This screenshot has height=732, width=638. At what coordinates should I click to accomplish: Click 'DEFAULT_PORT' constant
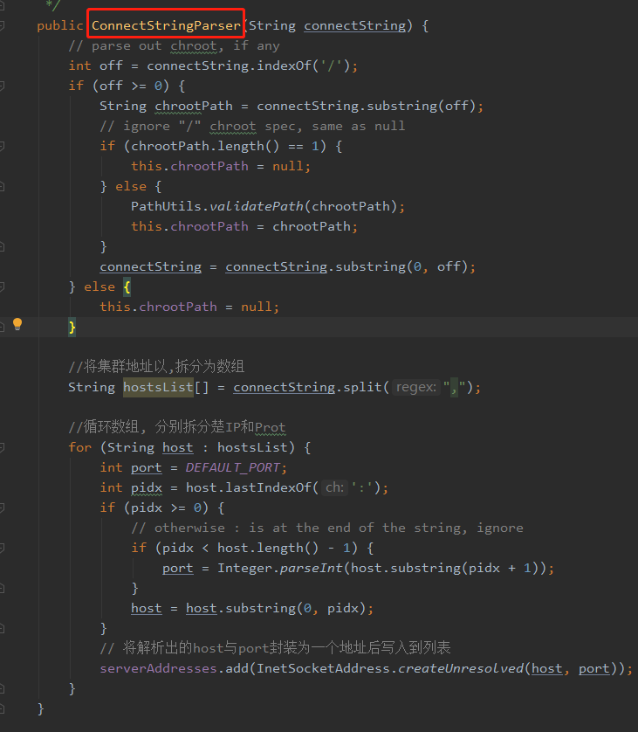tap(233, 467)
